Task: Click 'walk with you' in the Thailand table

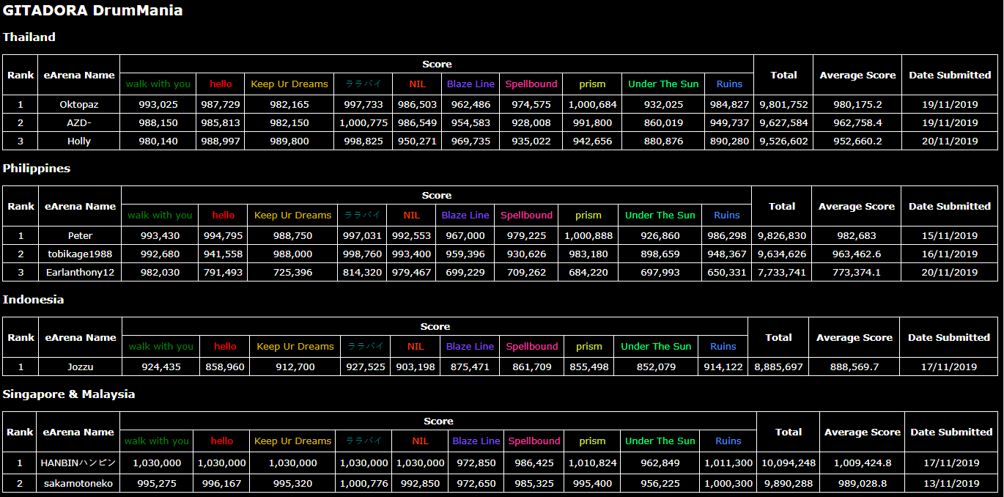Action: pyautogui.click(x=158, y=84)
